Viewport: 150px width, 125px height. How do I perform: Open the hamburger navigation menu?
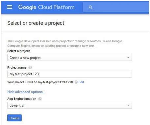[x=10, y=7]
